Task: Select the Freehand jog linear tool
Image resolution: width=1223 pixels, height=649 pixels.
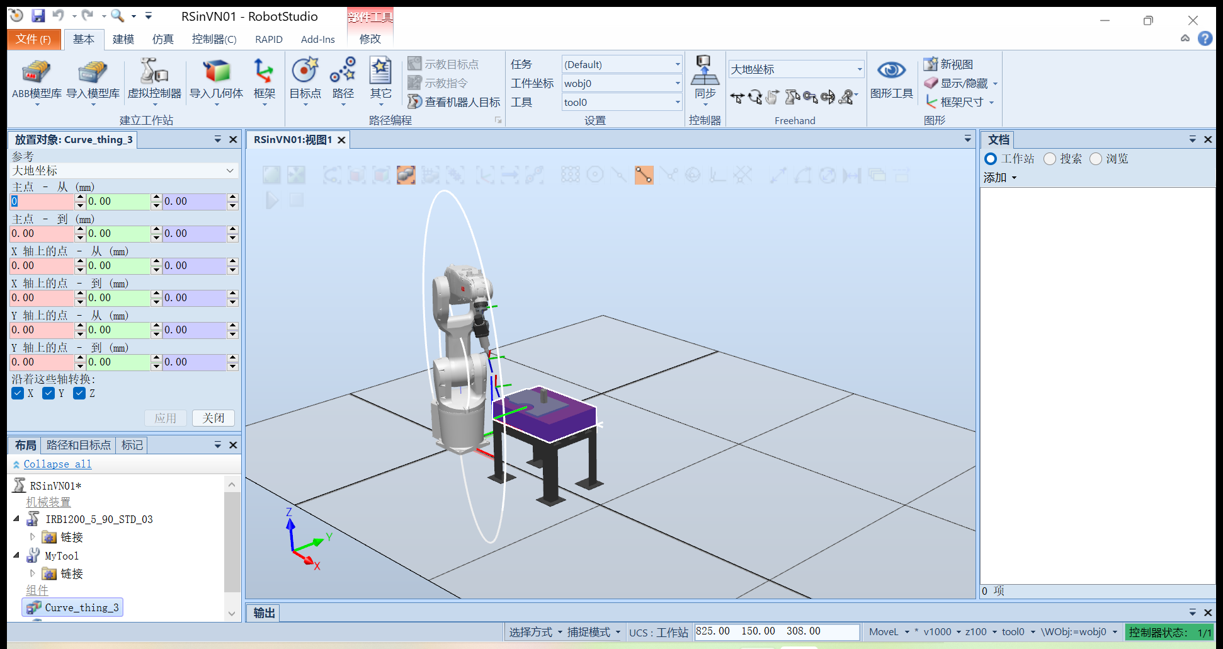Action: pos(810,98)
